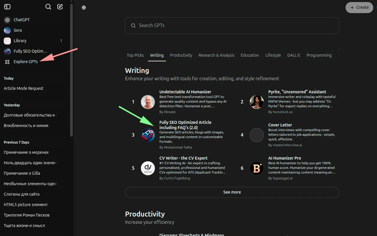
Task: Click See more under Writing
Action: pyautogui.click(x=232, y=192)
